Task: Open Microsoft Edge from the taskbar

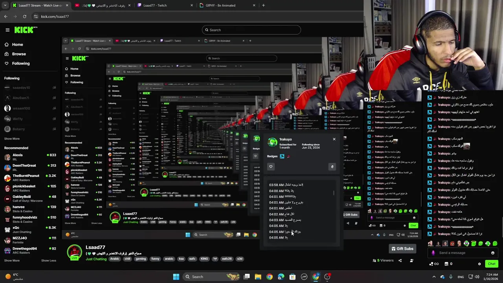Action: [281, 277]
